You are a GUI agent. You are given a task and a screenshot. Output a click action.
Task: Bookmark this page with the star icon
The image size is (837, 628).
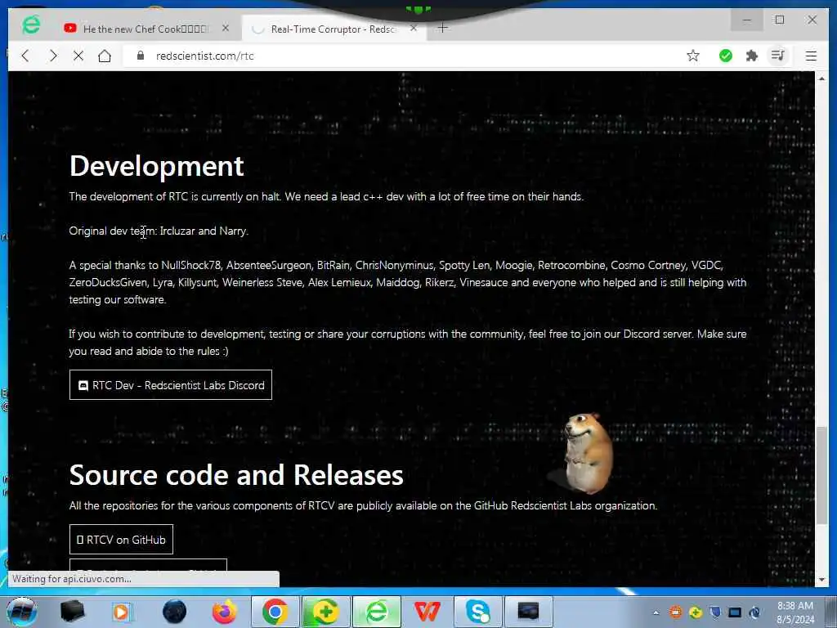(x=693, y=56)
